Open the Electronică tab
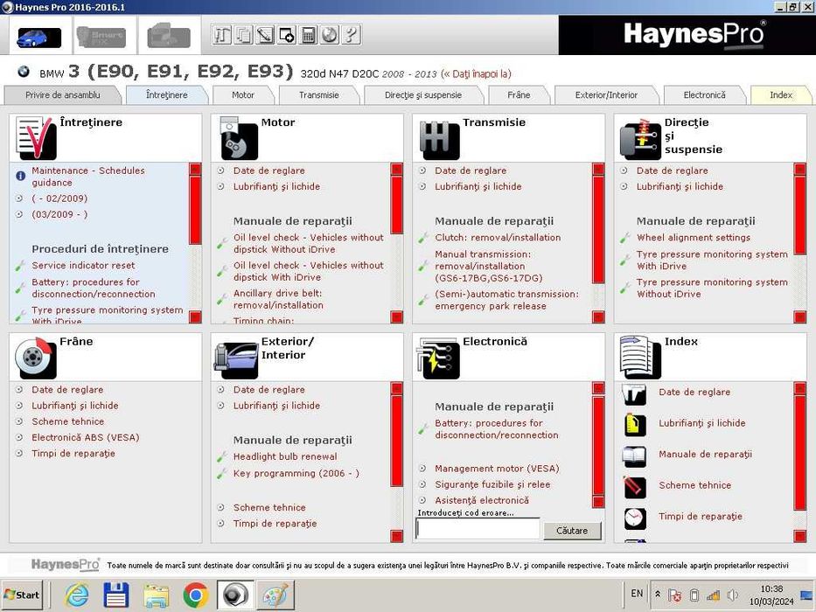The width and height of the screenshot is (816, 612). [704, 94]
